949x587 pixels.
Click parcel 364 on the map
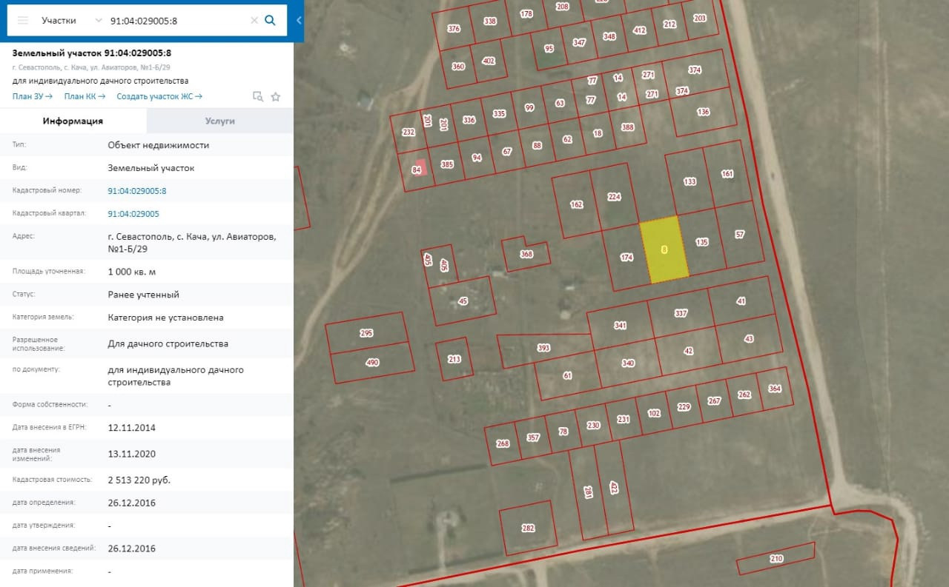(775, 389)
